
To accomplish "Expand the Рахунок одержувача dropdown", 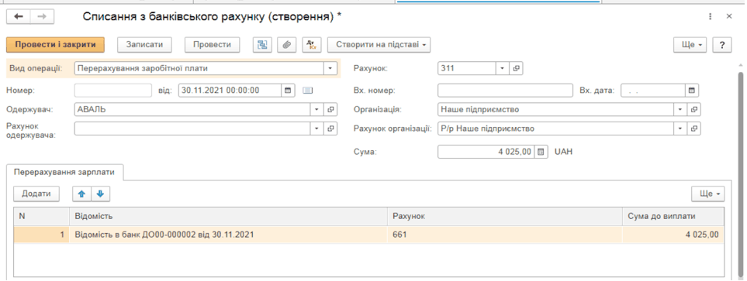I will 317,129.
